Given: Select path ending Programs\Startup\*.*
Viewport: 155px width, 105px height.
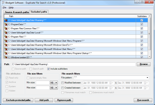Looking at the screenshot, I should point(76,53).
